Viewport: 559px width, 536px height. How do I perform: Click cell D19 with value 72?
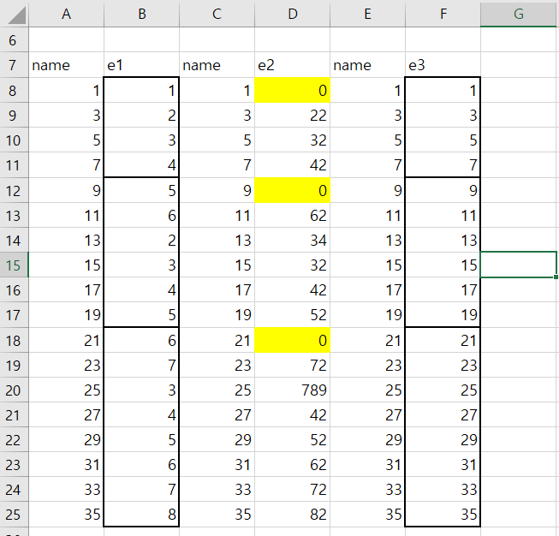click(292, 365)
